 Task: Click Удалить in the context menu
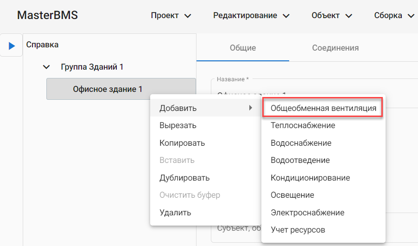tap(175, 213)
